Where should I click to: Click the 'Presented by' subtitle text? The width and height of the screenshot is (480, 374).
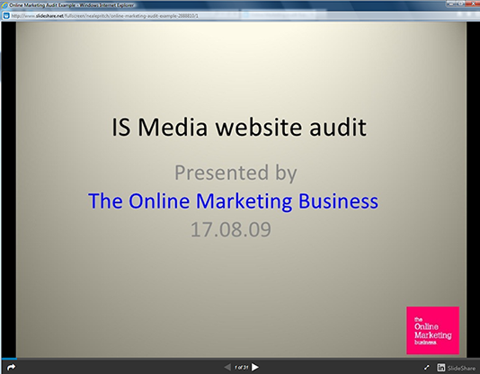(236, 173)
